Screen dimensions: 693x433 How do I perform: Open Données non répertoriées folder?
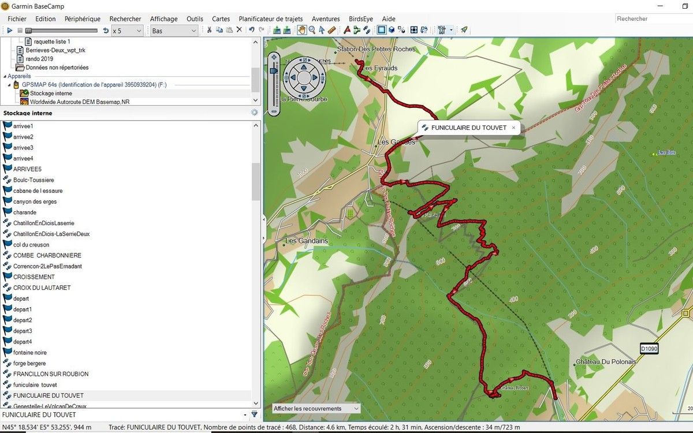tap(57, 68)
